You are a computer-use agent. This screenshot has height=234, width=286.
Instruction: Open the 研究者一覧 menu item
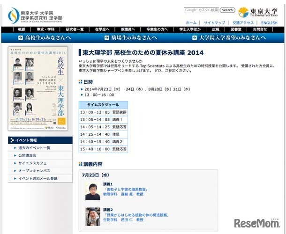[75, 29]
